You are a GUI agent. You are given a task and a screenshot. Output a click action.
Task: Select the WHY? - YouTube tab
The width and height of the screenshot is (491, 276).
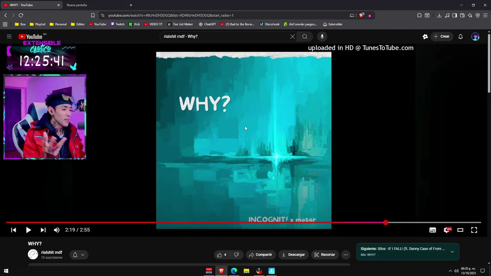click(31, 5)
